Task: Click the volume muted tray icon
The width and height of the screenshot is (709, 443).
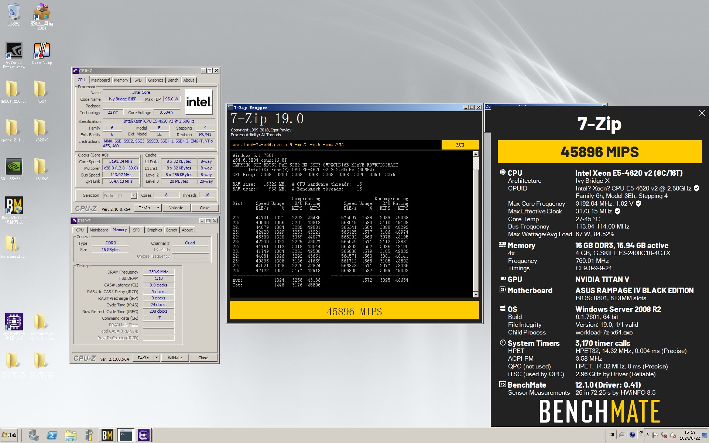Action: click(673, 435)
